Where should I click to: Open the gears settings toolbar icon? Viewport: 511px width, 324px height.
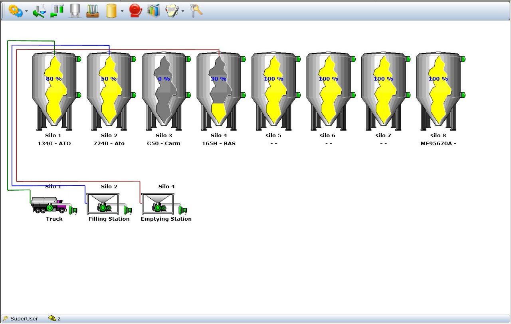click(15, 11)
